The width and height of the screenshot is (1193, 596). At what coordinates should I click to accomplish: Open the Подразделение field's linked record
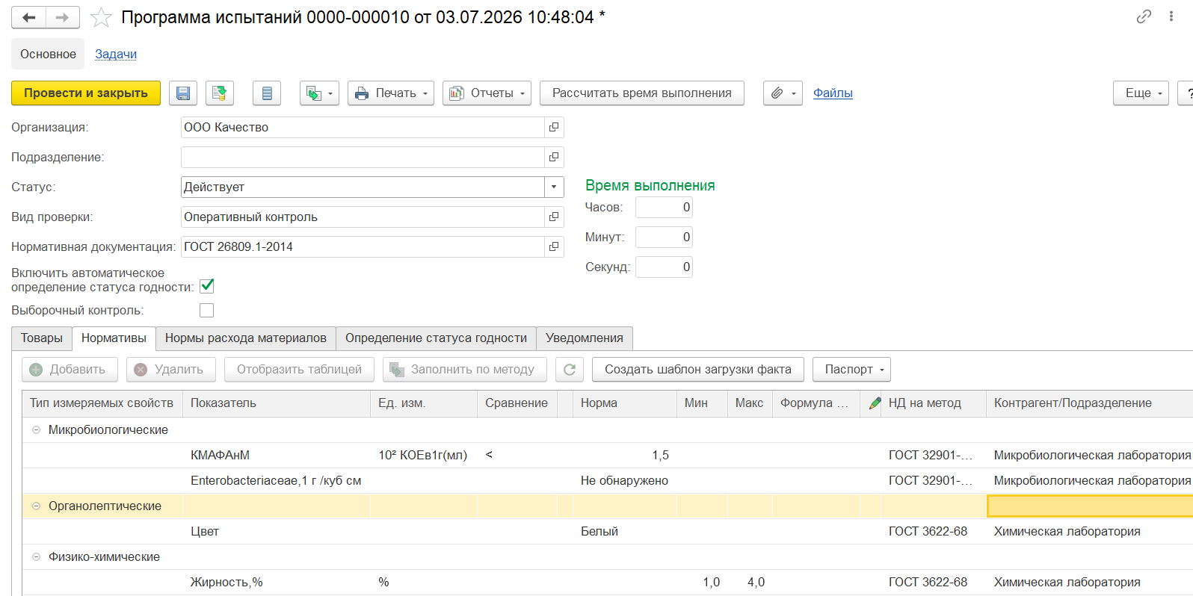554,158
